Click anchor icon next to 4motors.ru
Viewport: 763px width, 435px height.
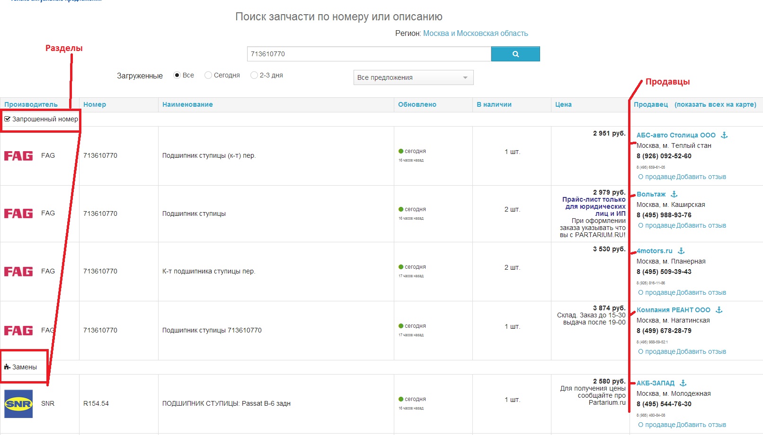(x=681, y=251)
